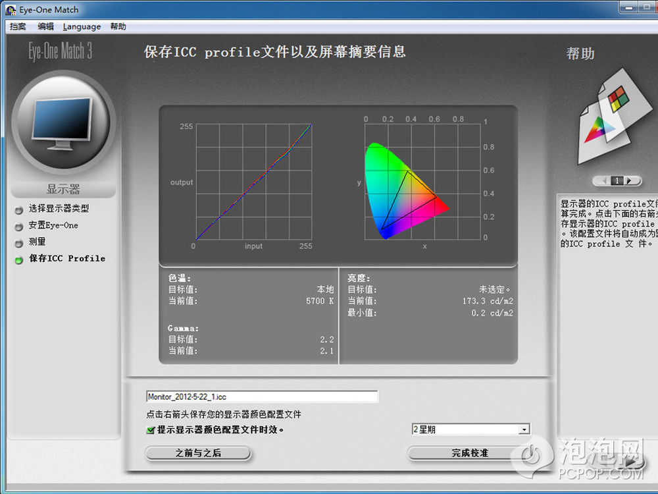Click the 之前与之后 button
Viewport: 658px width, 494px height.
tap(198, 453)
